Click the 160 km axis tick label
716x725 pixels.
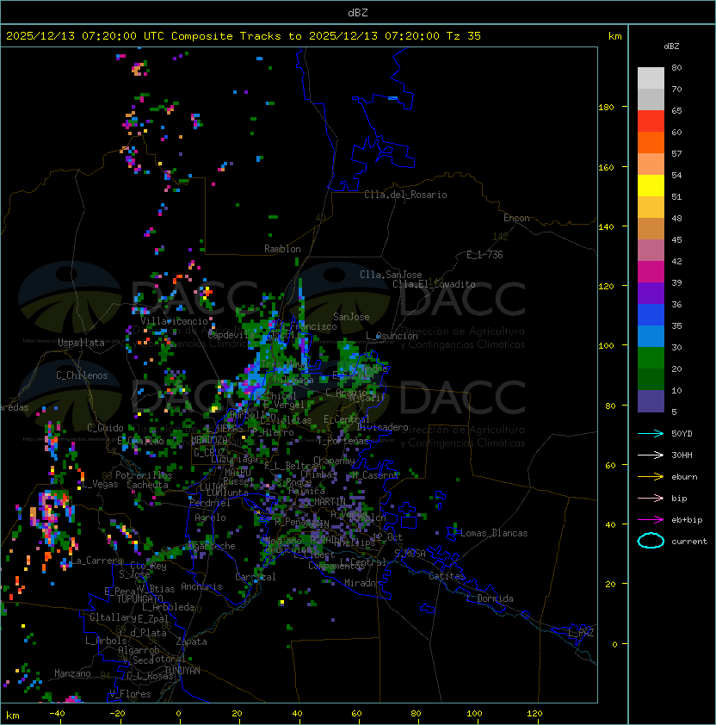pyautogui.click(x=606, y=167)
